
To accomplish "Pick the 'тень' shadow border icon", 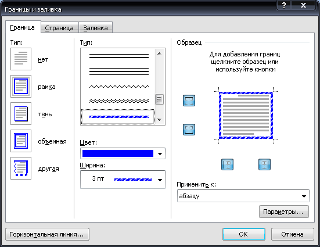I will point(21,113).
